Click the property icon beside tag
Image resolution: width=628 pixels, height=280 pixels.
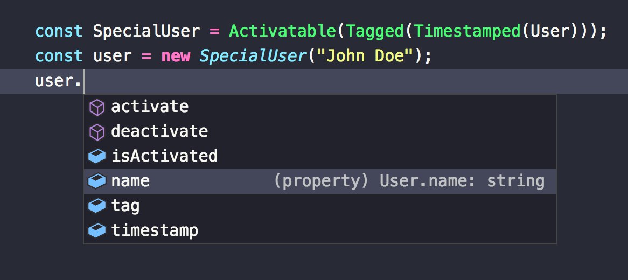(x=96, y=206)
